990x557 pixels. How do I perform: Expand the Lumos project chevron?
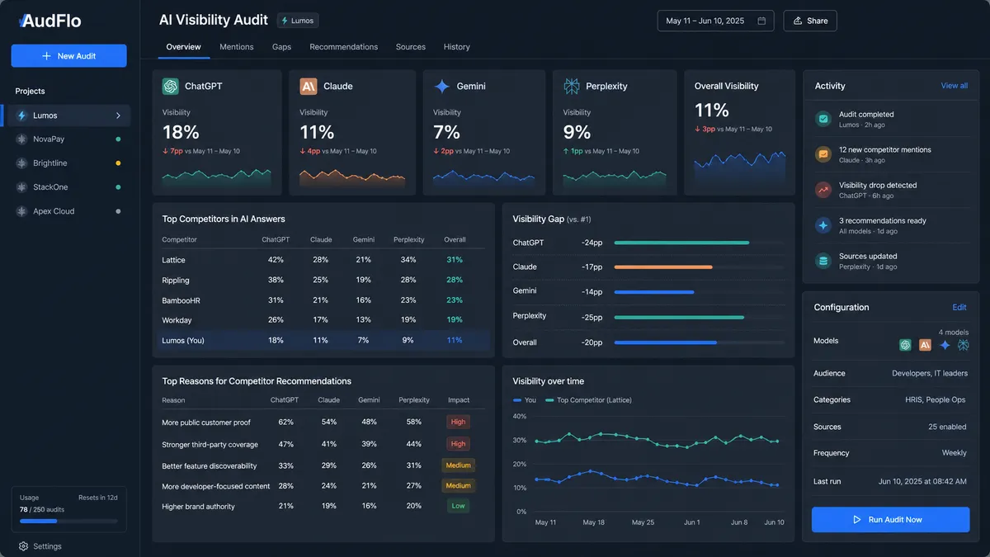click(118, 116)
